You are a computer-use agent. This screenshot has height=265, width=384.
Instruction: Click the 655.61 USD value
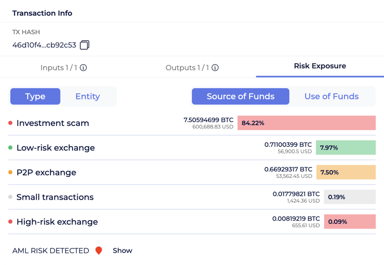[306, 226]
